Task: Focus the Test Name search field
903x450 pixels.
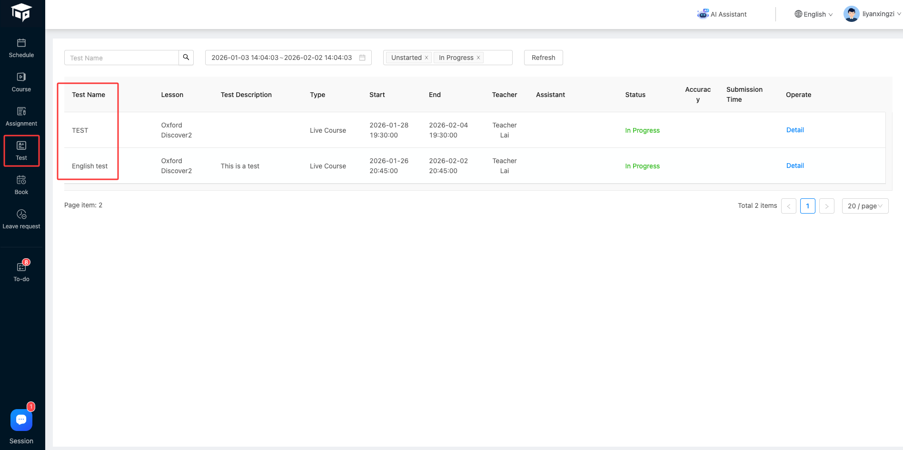Action: 122,58
